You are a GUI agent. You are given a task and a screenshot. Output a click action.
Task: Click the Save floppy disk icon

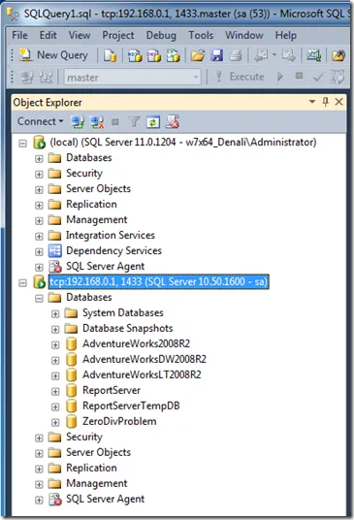coord(217,55)
